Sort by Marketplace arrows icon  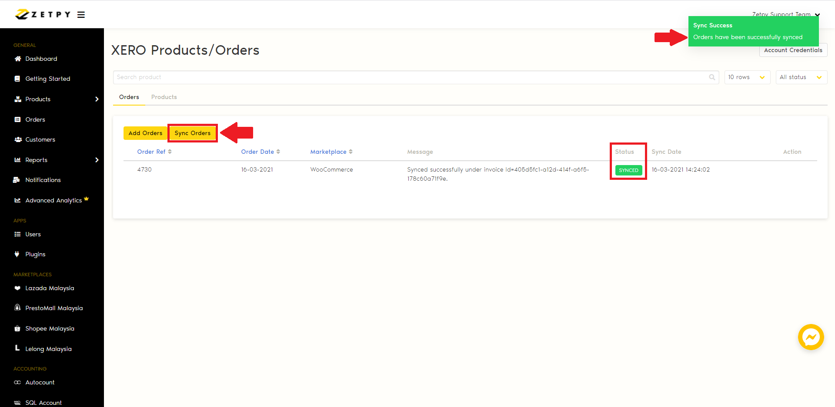351,152
